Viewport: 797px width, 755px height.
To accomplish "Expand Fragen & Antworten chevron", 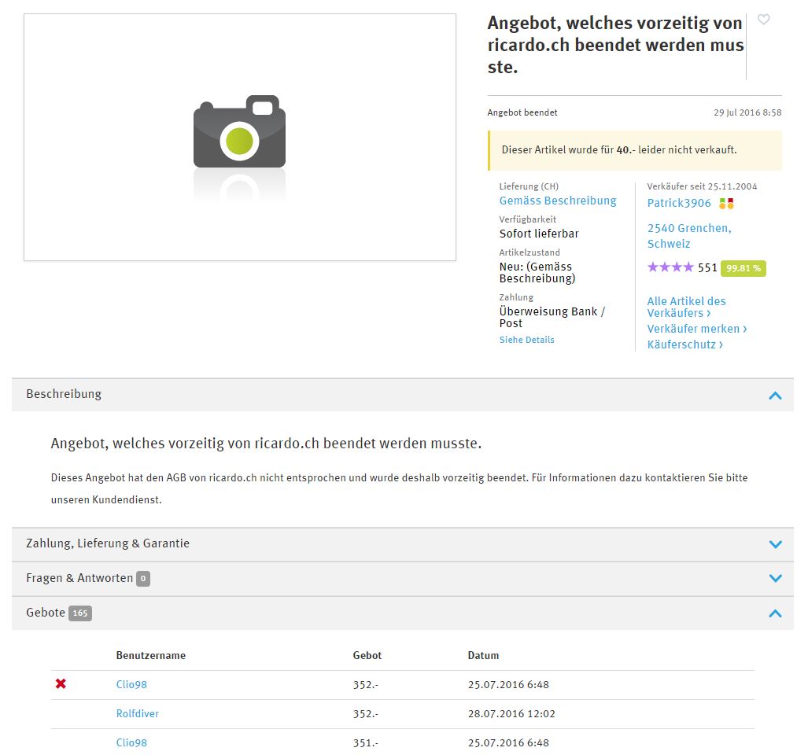I will pos(775,578).
